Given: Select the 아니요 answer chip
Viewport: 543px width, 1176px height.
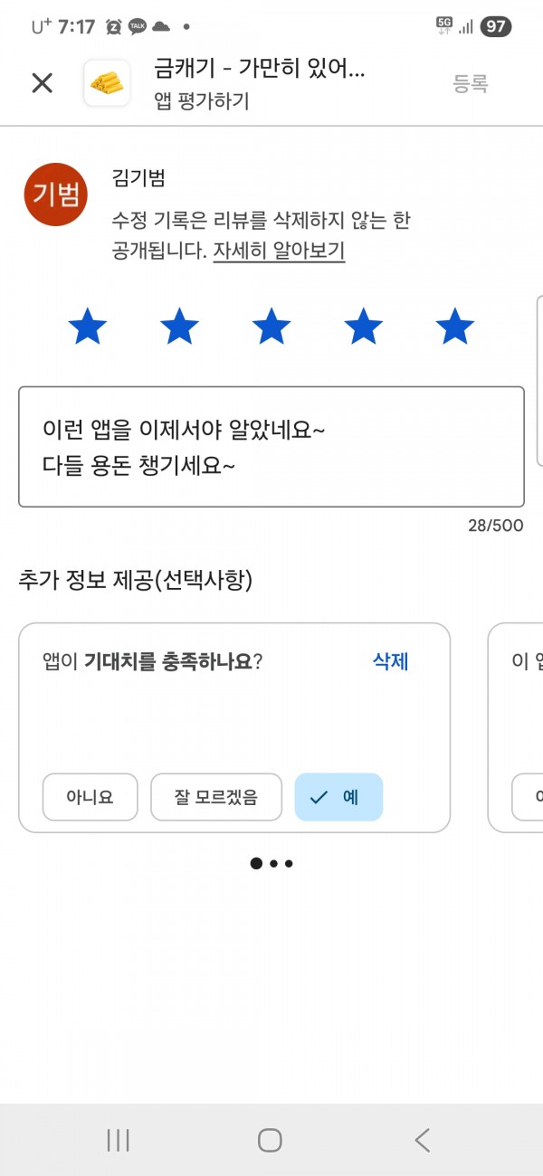Looking at the screenshot, I should (x=90, y=797).
